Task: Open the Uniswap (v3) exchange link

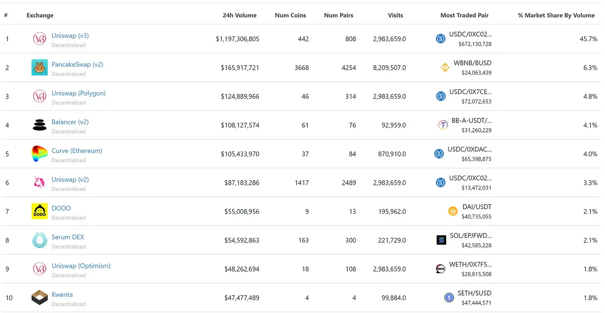Action: click(x=70, y=36)
